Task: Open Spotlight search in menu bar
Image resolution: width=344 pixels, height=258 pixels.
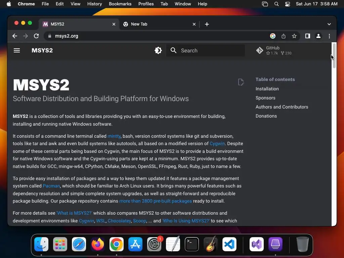Action: [x=276, y=4]
